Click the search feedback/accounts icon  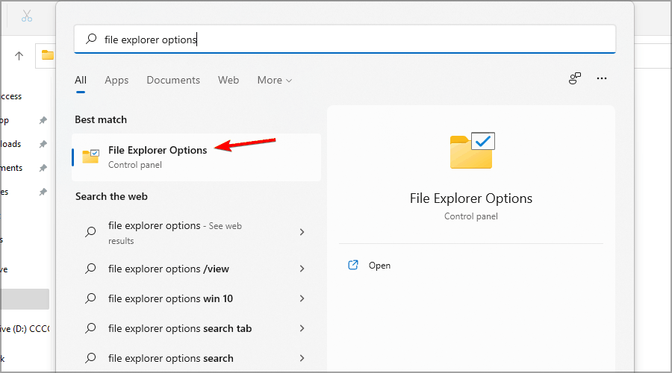click(x=575, y=78)
